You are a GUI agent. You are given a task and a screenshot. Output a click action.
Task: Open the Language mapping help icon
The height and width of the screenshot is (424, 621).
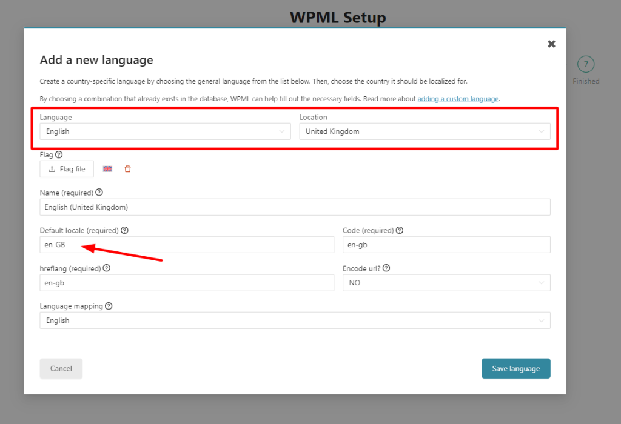point(109,306)
